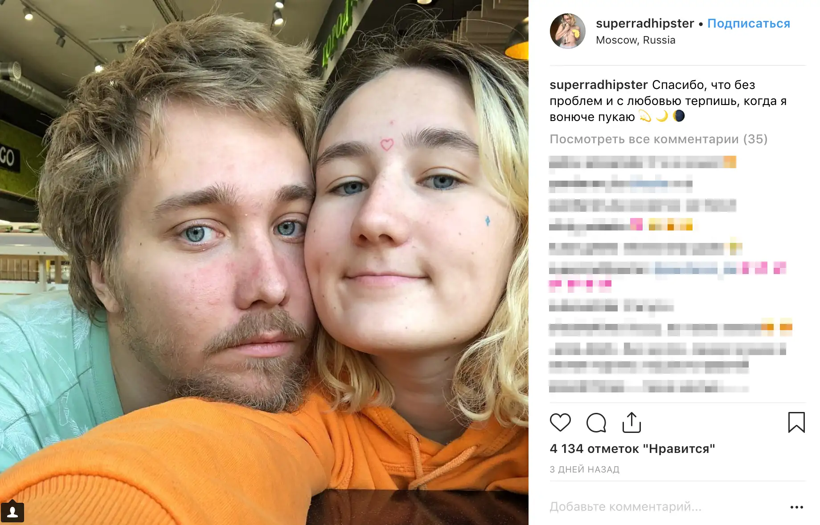Click the selfie photo of the couple
The width and height of the screenshot is (820, 525).
[x=264, y=262]
